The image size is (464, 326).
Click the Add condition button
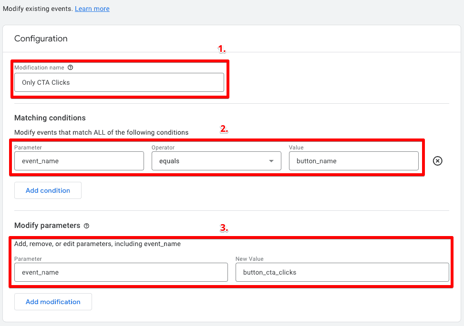(47, 190)
